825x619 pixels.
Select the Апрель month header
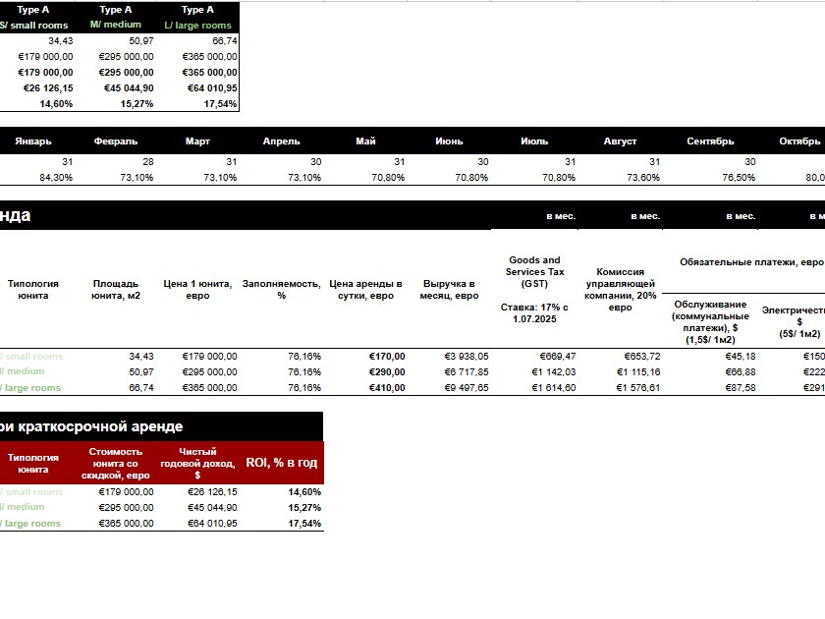click(x=282, y=141)
